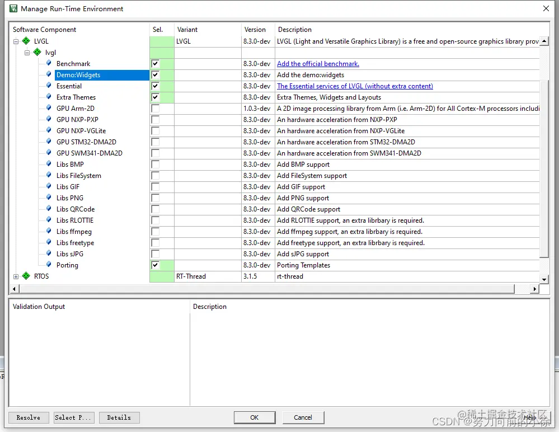The image size is (559, 432).
Task: Uncheck the Benchmark component checkbox
Action: pos(155,64)
